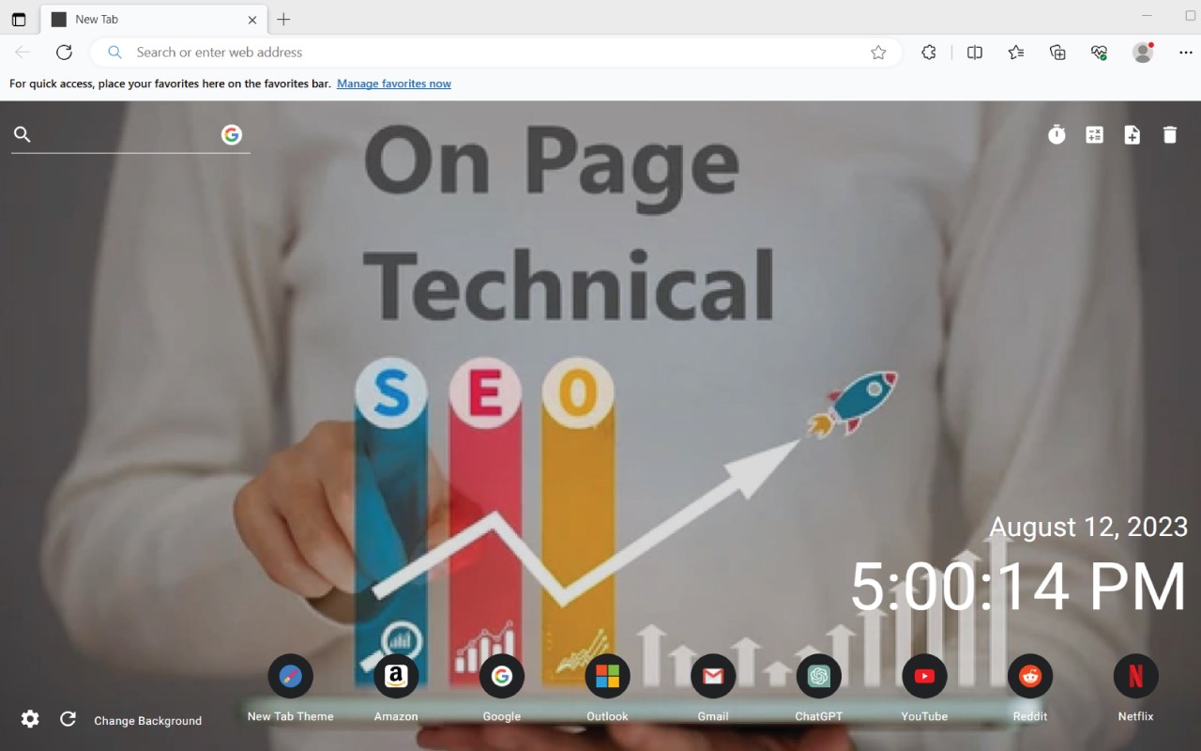The image size is (1201, 751).
Task: Click the Netflix label text
Action: 1135,716
